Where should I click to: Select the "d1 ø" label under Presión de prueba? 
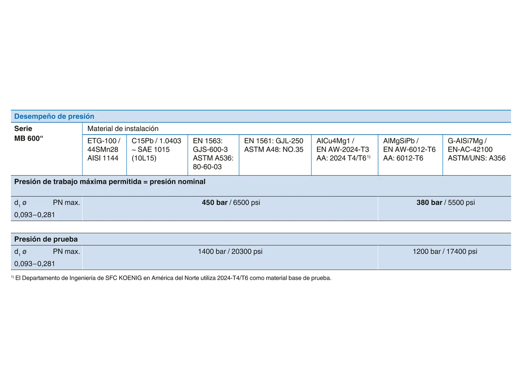[x=20, y=252]
